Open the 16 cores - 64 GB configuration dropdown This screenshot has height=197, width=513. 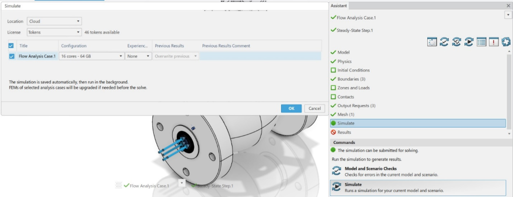tap(92, 56)
